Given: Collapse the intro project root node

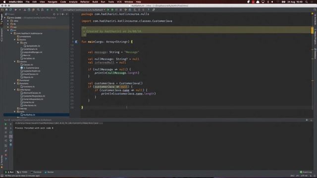Looking at the screenshot, I should tap(5, 18).
